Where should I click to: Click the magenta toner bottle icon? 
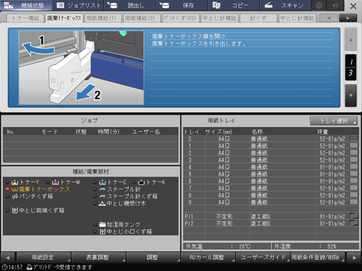(55, 182)
